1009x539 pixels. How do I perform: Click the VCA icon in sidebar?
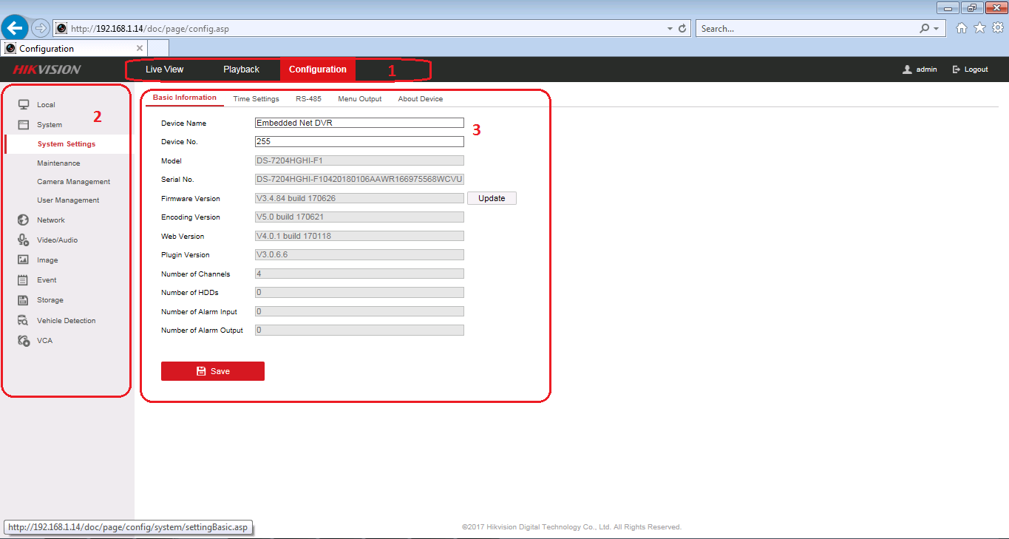24,340
